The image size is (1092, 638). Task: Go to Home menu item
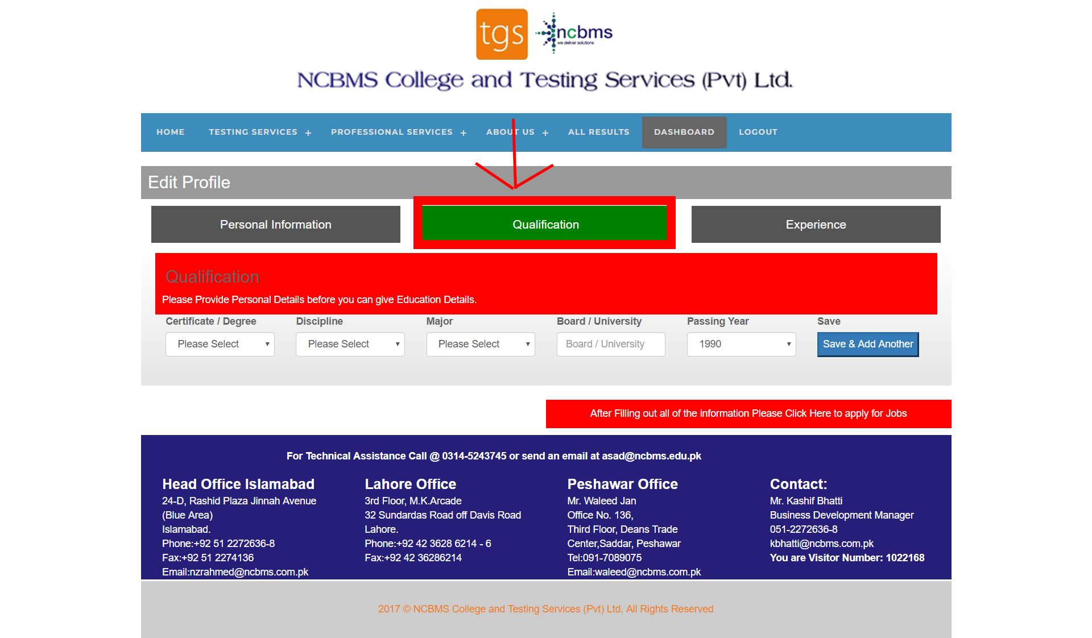(x=171, y=132)
